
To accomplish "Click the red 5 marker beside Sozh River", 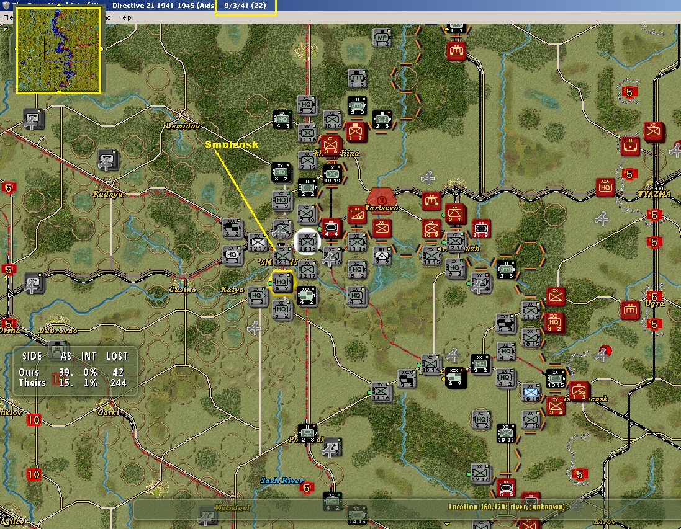I will [x=307, y=488].
